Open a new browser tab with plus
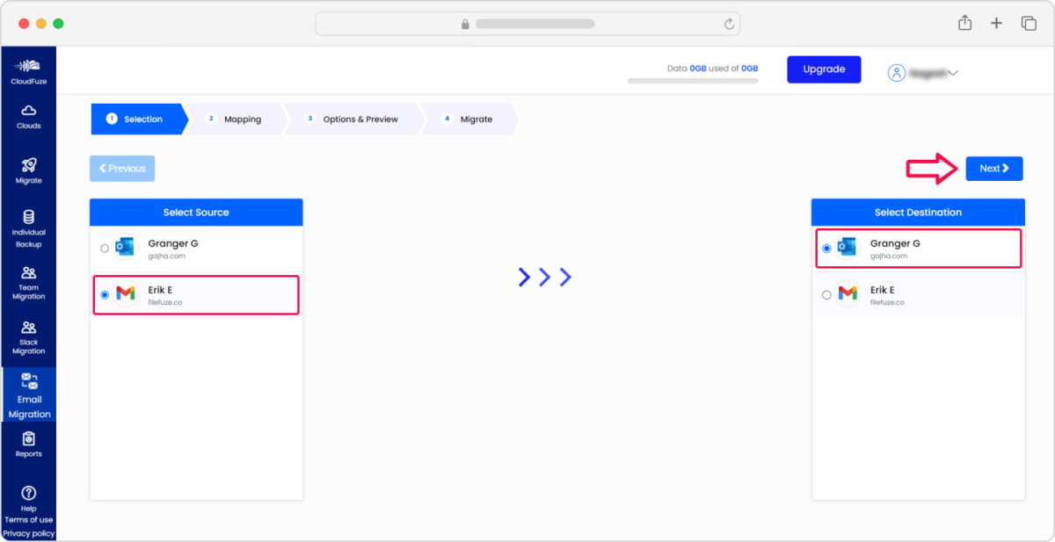The height and width of the screenshot is (542, 1055). point(996,24)
